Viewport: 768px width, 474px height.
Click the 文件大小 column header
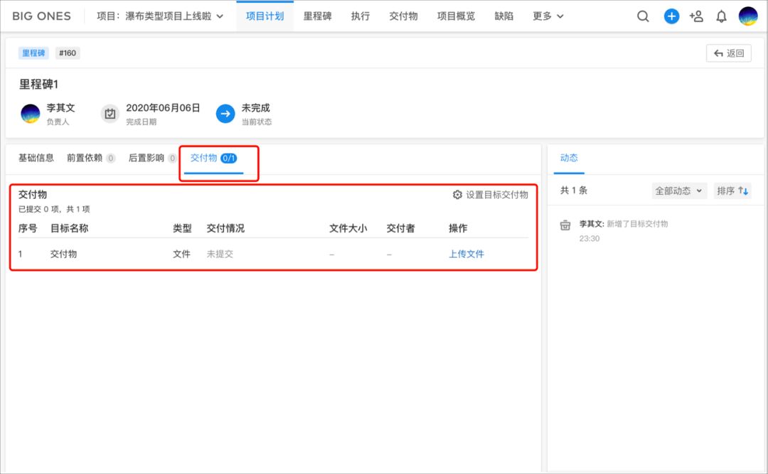click(x=348, y=228)
